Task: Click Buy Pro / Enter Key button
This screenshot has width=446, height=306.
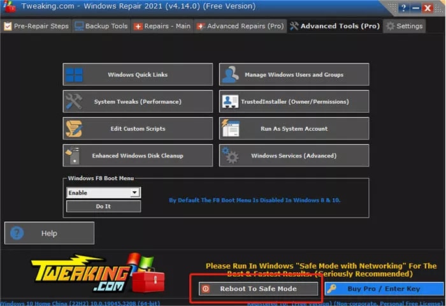Action: [384, 289]
